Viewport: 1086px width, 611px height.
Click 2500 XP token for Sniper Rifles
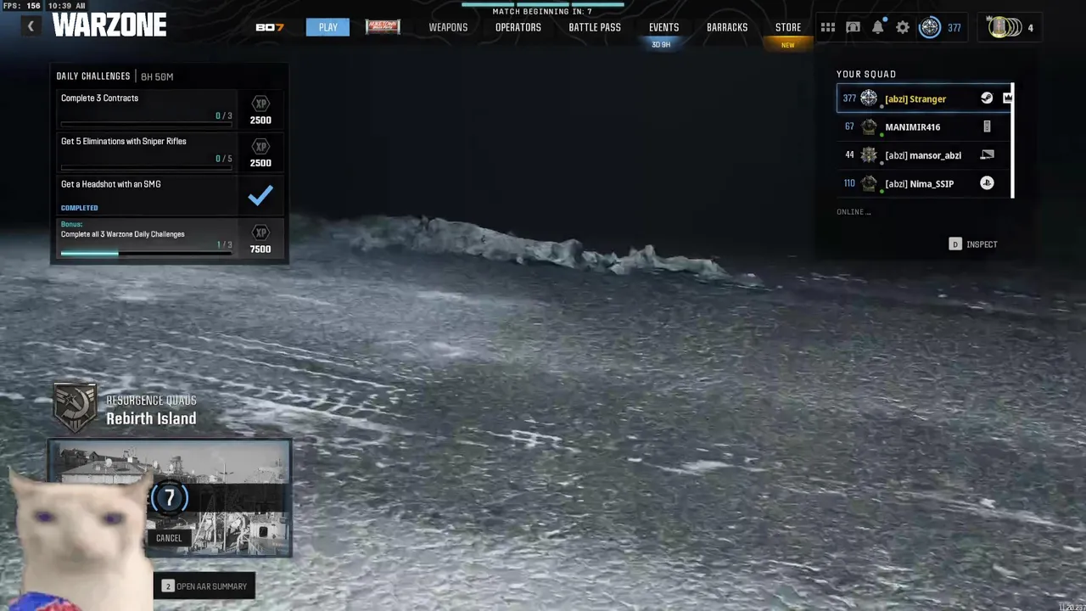[x=260, y=153]
